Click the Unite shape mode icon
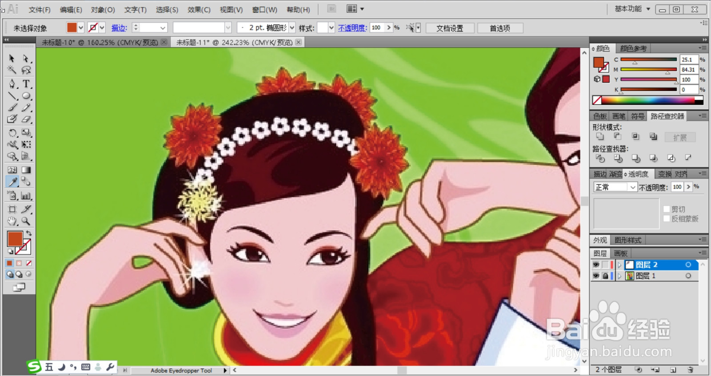 coord(600,136)
